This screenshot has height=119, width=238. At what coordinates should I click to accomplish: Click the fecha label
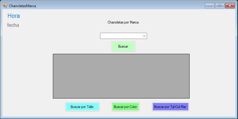13,25
